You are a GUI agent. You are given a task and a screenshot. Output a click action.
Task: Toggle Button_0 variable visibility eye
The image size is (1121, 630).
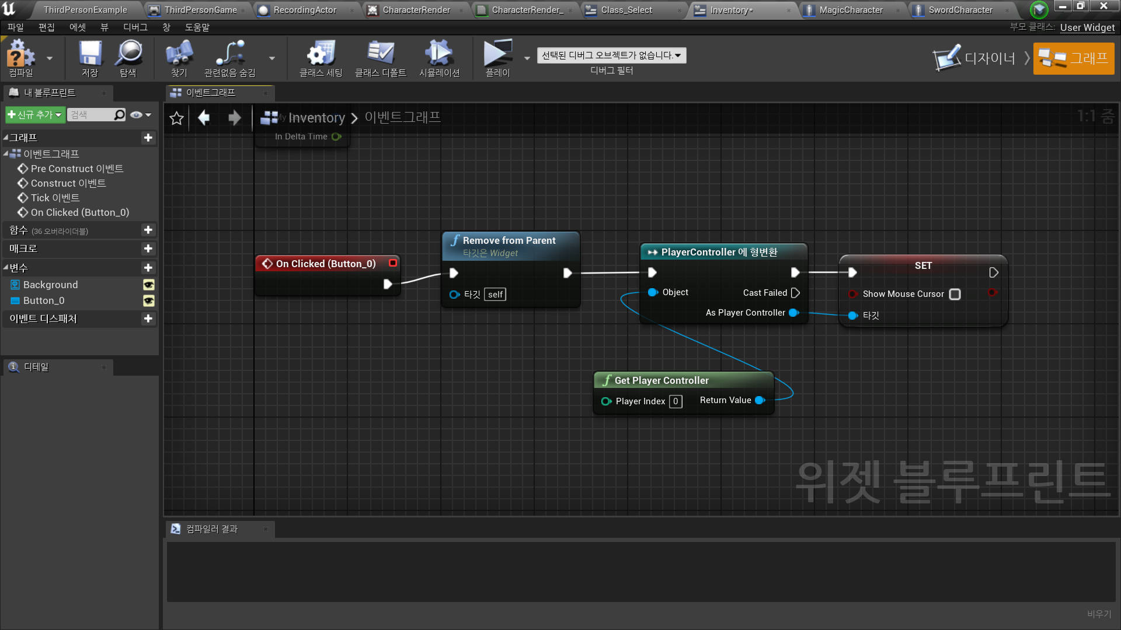[149, 300]
